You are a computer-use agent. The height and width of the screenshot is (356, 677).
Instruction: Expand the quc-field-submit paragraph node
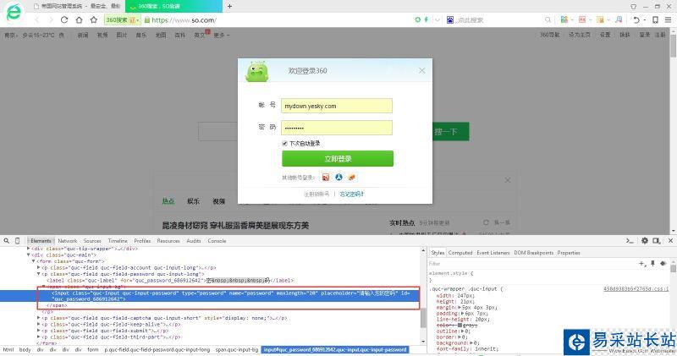pyautogui.click(x=39, y=331)
